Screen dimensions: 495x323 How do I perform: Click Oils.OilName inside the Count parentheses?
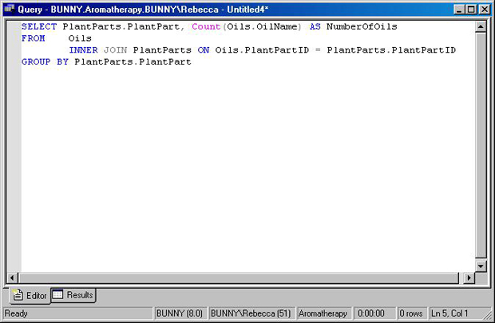coord(262,26)
